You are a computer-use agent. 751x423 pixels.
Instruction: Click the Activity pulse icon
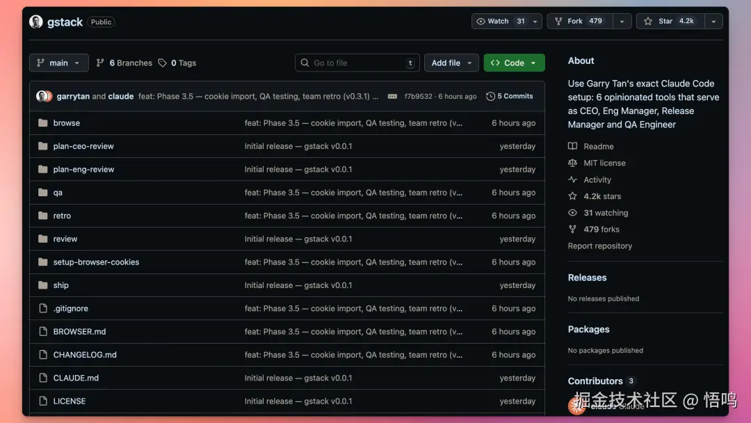click(572, 179)
